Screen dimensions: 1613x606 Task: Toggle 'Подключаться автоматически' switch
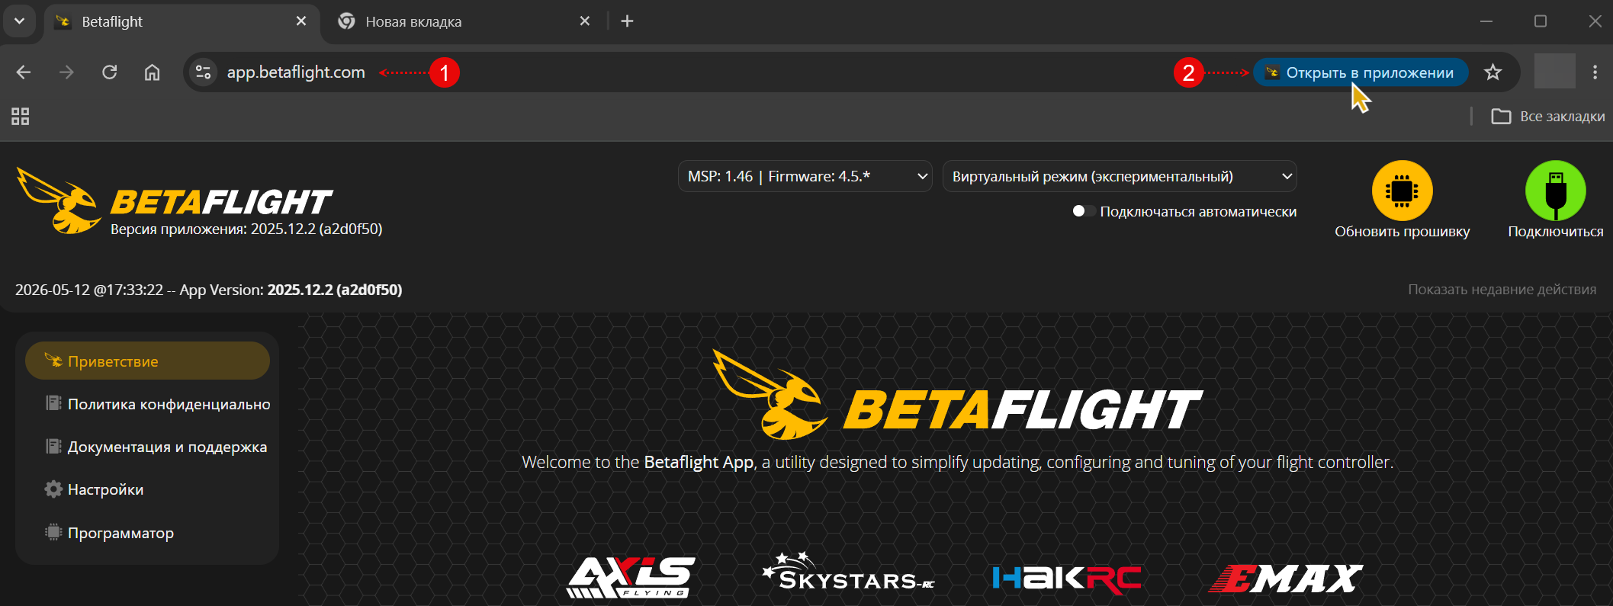(1083, 211)
